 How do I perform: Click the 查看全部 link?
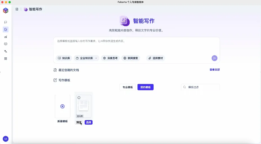(x=215, y=70)
